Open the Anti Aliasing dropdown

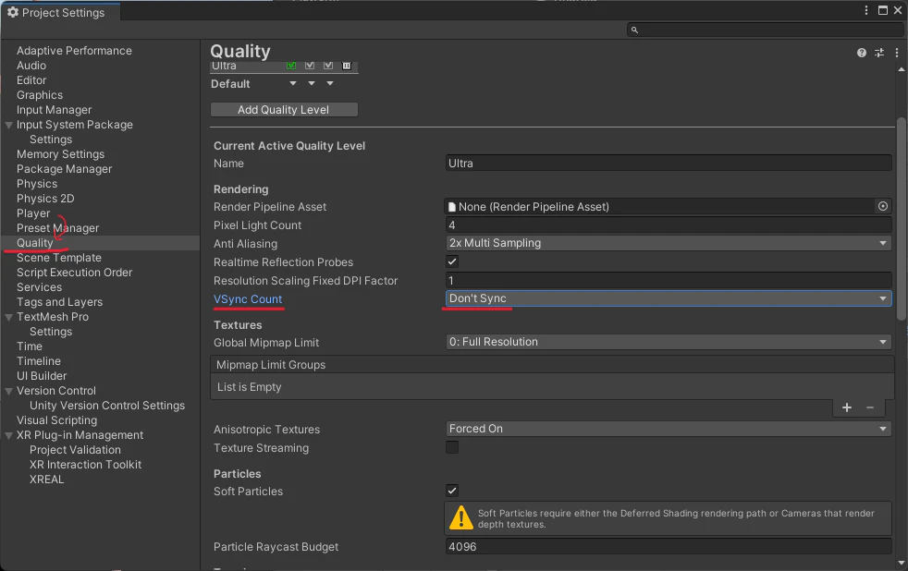[x=669, y=243]
